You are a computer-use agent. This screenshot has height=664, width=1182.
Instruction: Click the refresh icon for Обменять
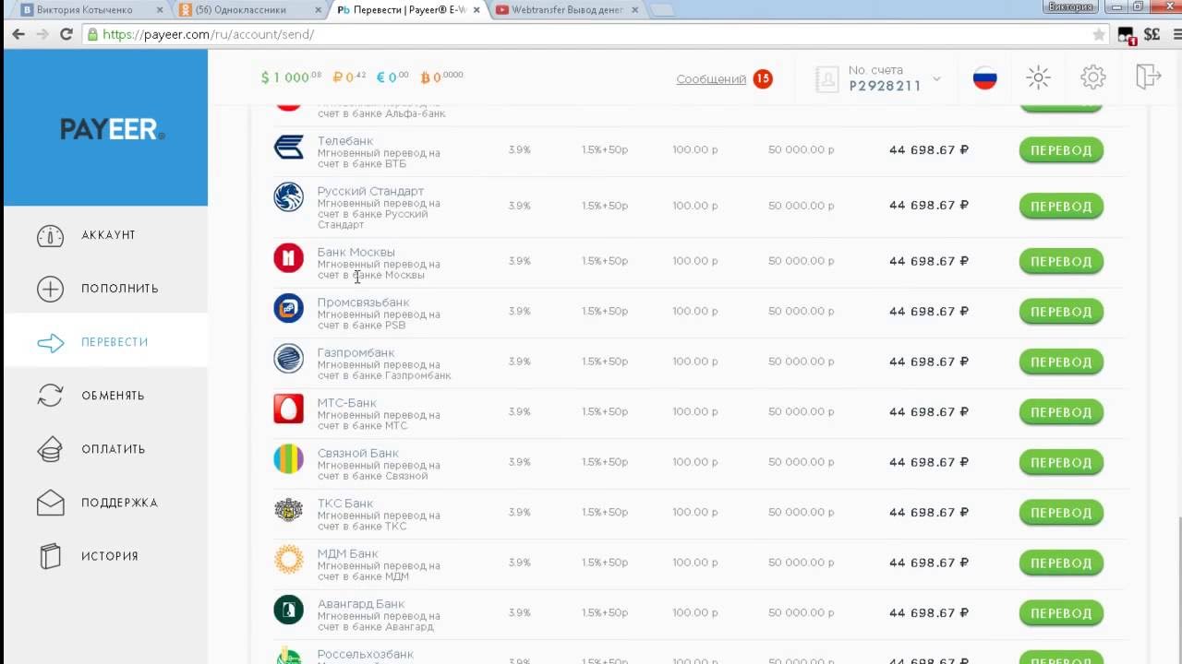coord(50,396)
